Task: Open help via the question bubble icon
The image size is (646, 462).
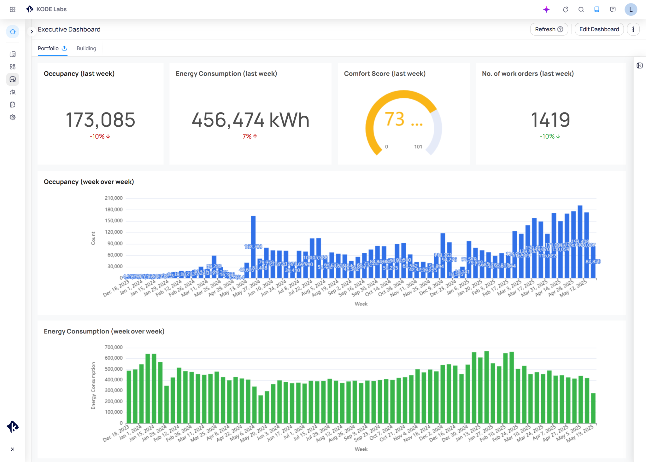Action: (612, 9)
